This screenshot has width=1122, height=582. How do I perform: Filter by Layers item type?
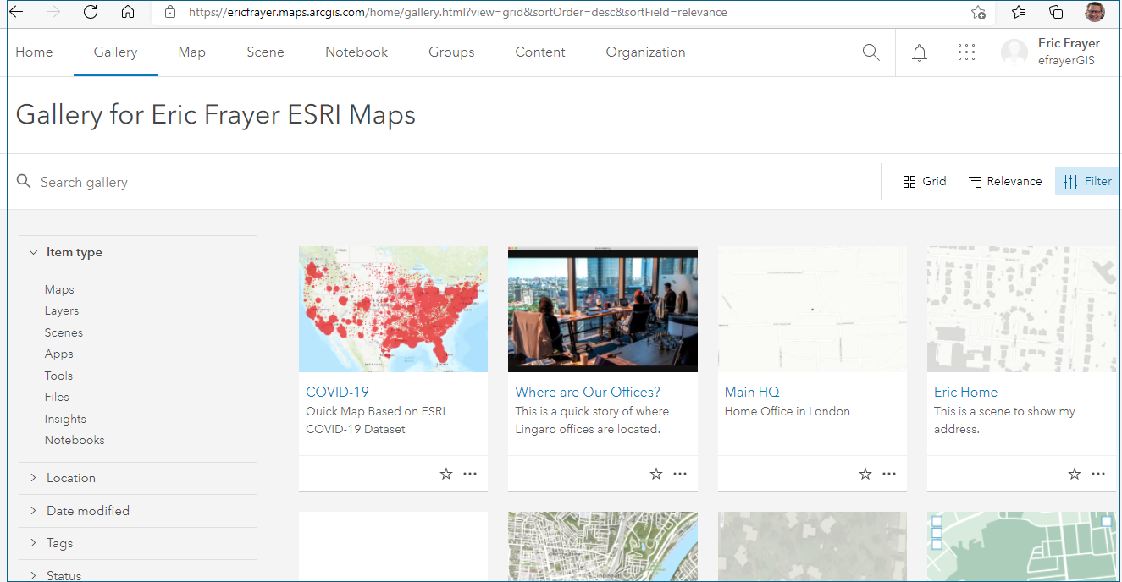tap(62, 311)
